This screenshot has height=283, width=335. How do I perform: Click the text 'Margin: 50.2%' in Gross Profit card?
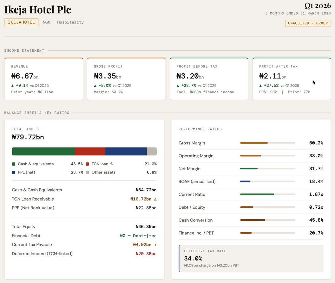108,92
